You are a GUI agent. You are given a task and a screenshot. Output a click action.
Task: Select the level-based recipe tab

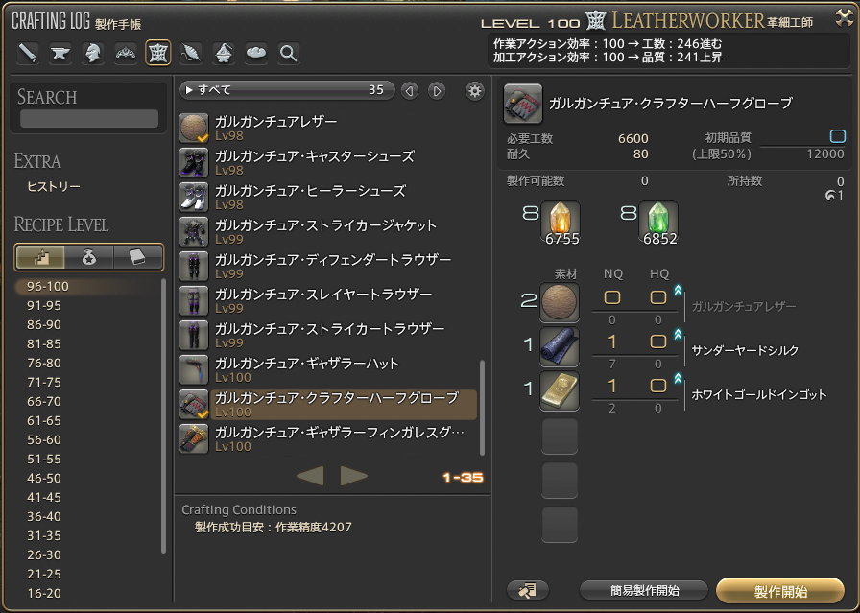tap(40, 257)
